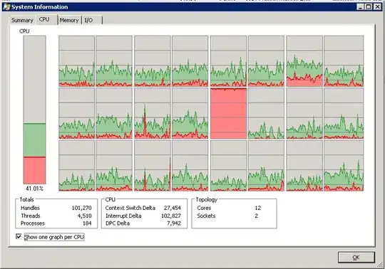Click the Cores count in Topology
The image size is (385, 269).
pos(258,208)
